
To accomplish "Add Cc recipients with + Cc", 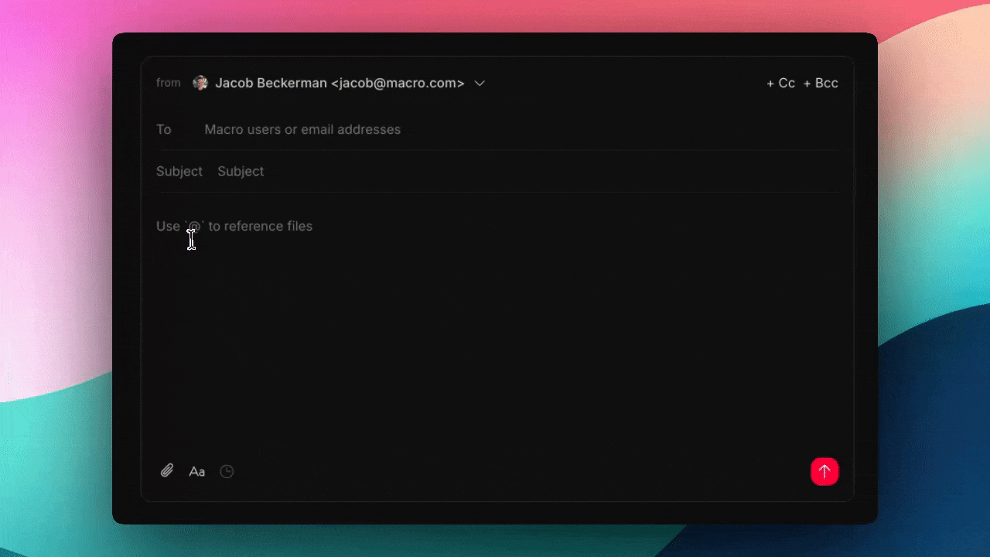I will [x=781, y=83].
